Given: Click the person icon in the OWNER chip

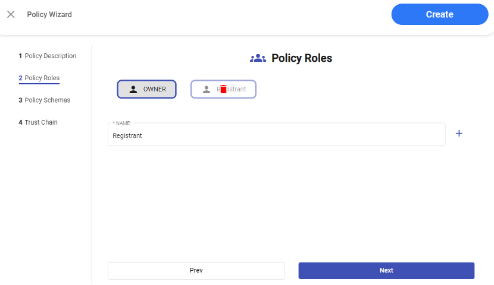Looking at the screenshot, I should (133, 89).
